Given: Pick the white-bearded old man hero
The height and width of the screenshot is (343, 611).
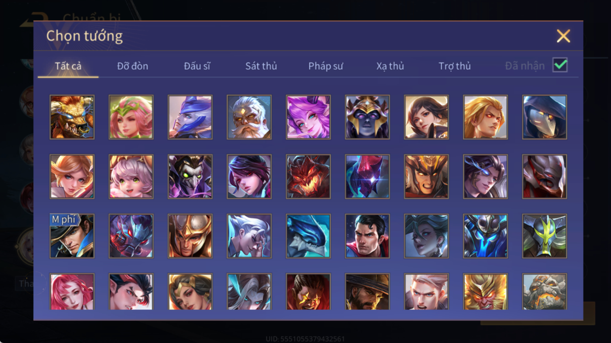Looking at the screenshot, I should click(249, 117).
